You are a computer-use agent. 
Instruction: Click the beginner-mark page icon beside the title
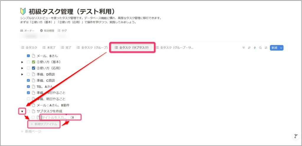coord(23,11)
